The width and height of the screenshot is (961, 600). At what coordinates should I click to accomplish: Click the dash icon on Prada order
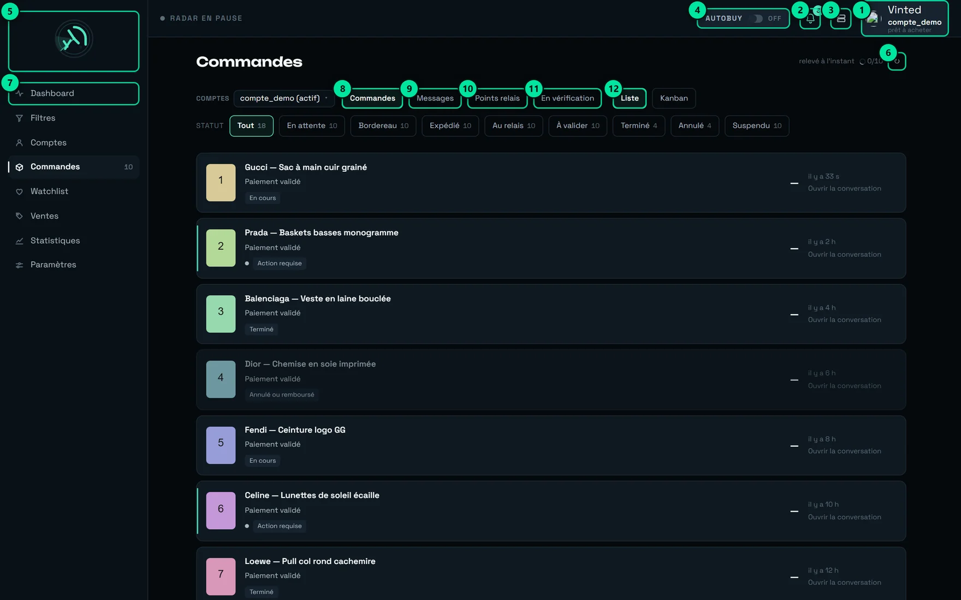coord(794,249)
